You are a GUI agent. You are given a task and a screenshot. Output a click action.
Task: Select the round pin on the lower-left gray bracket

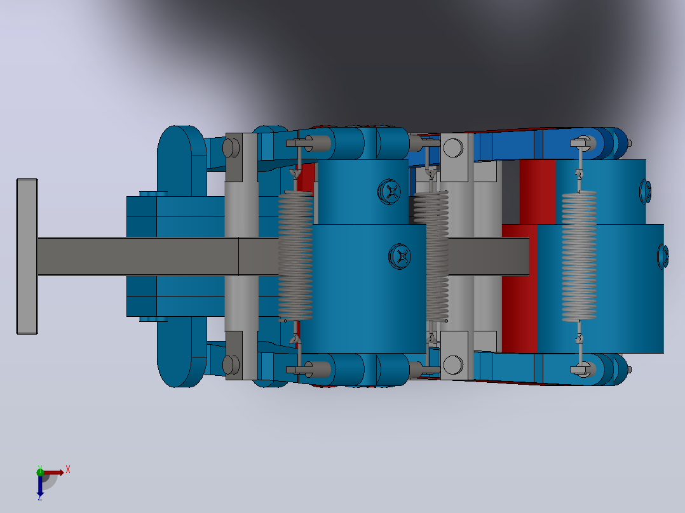[x=231, y=364]
